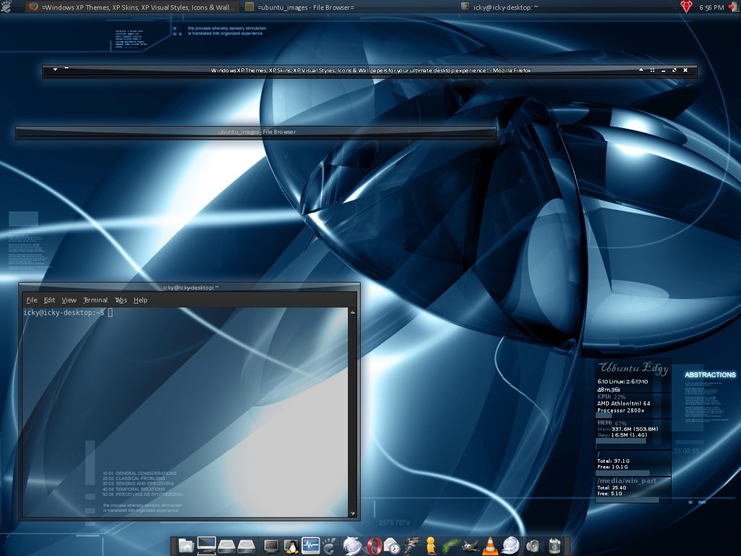741x556 pixels.
Task: Click the GNOME foot icon in dock
Action: coord(330,546)
